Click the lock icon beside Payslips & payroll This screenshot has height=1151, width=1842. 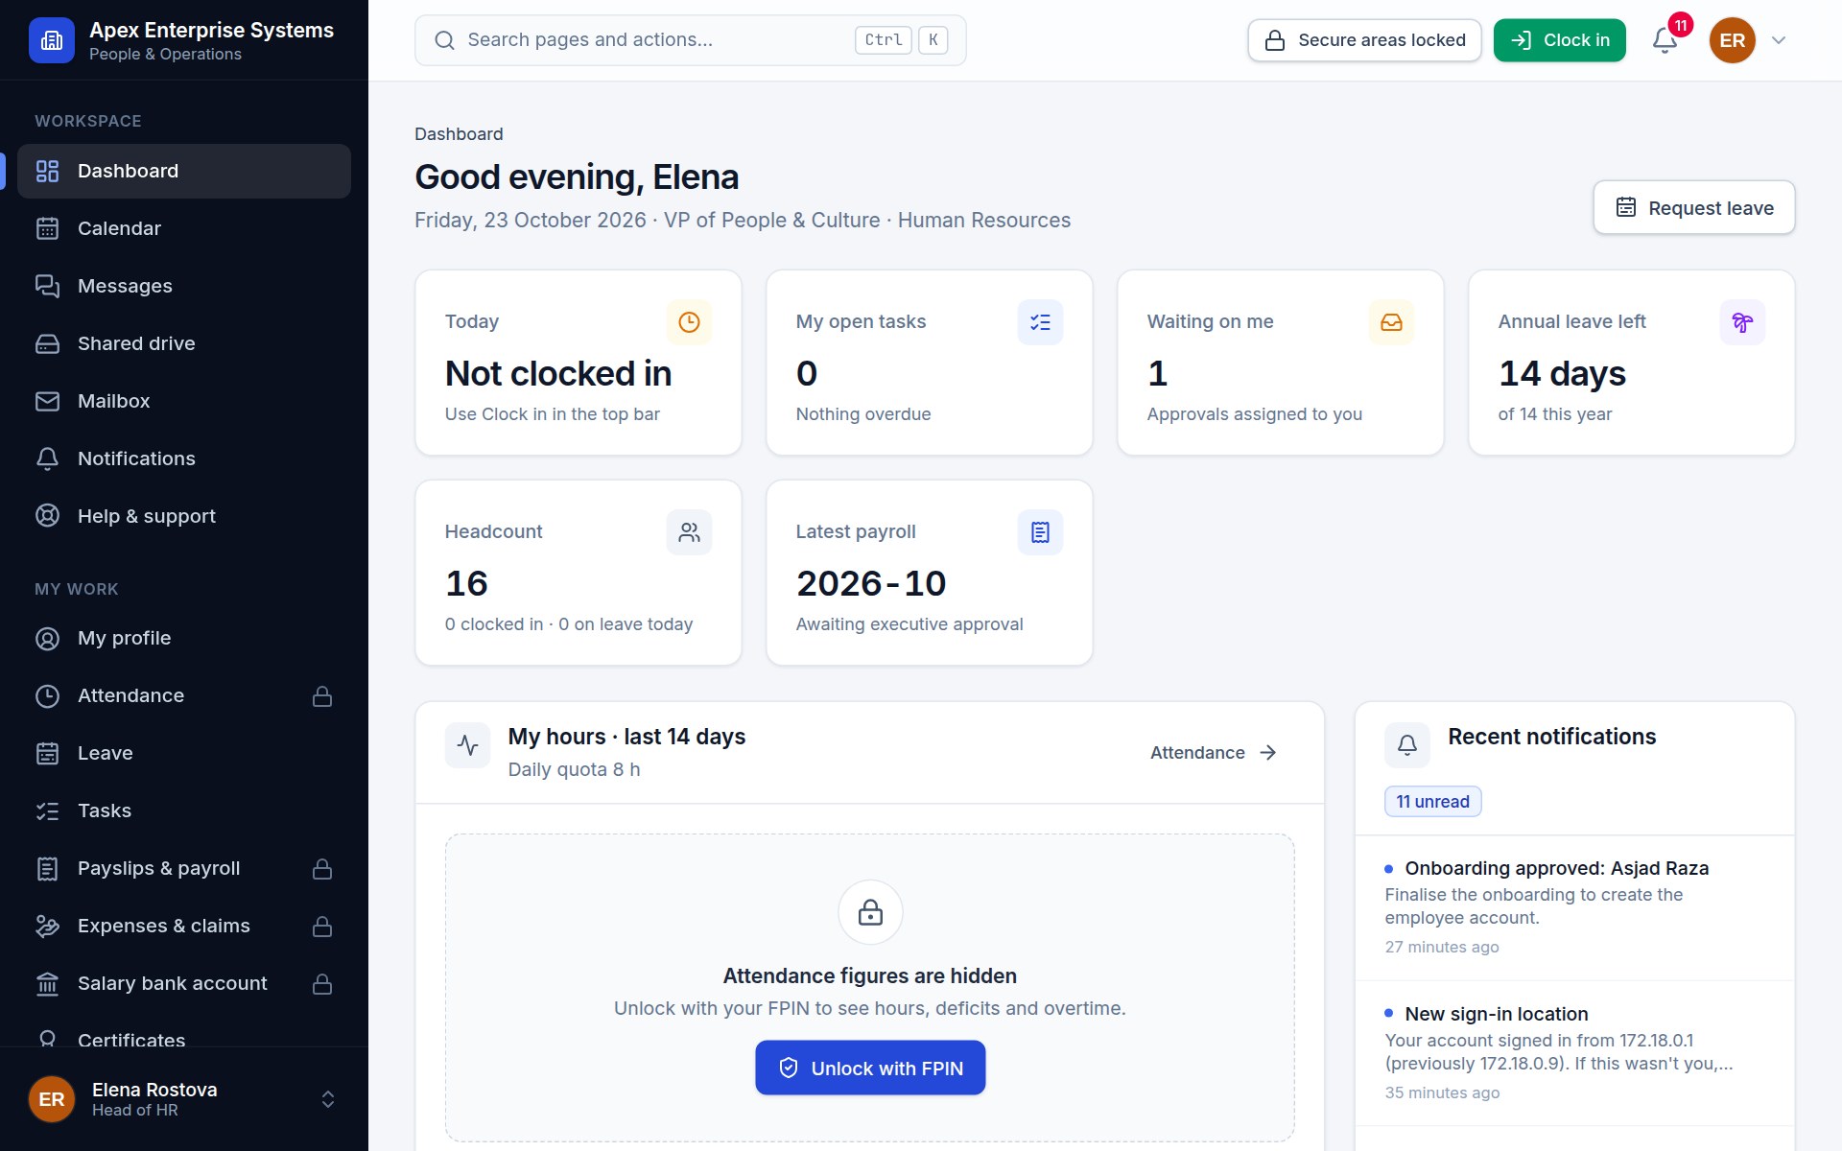pos(322,869)
